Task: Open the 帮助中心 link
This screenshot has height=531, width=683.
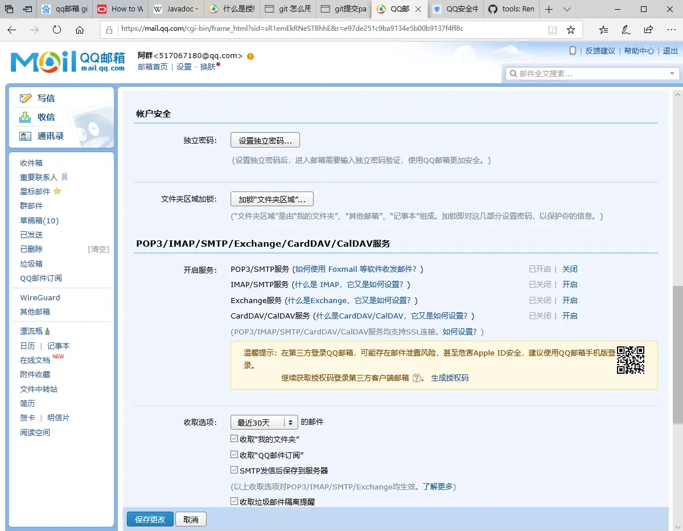Action: click(x=639, y=51)
